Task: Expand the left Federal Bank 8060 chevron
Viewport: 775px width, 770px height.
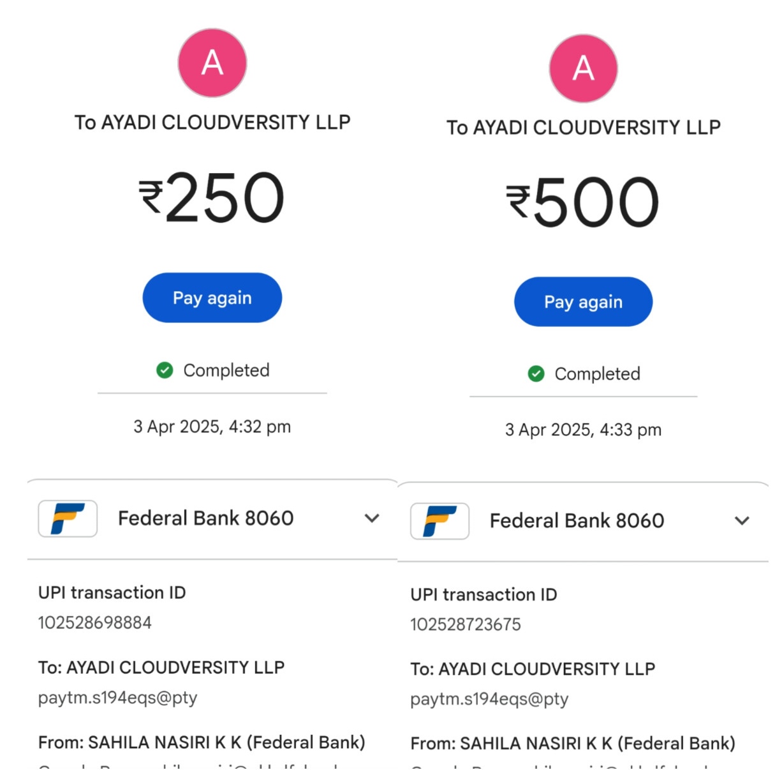Action: click(372, 518)
